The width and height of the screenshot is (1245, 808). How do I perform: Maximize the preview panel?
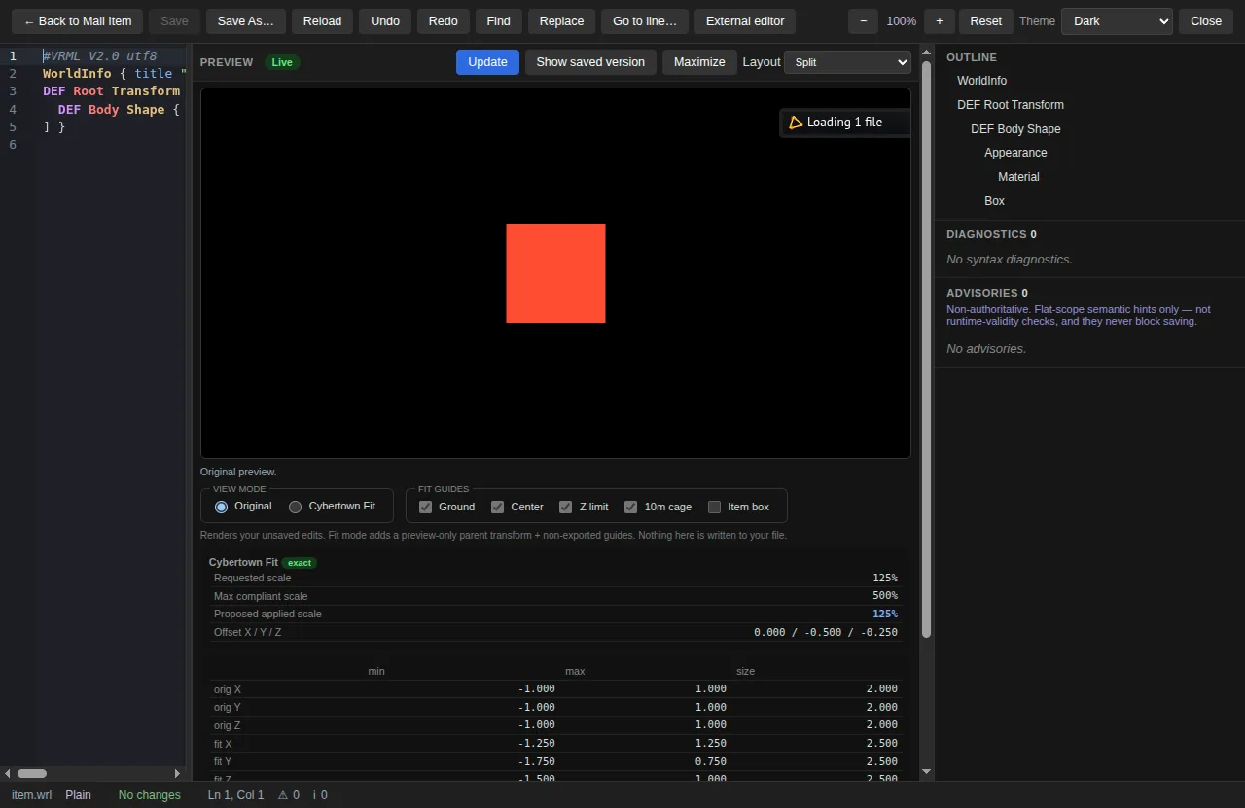tap(699, 62)
